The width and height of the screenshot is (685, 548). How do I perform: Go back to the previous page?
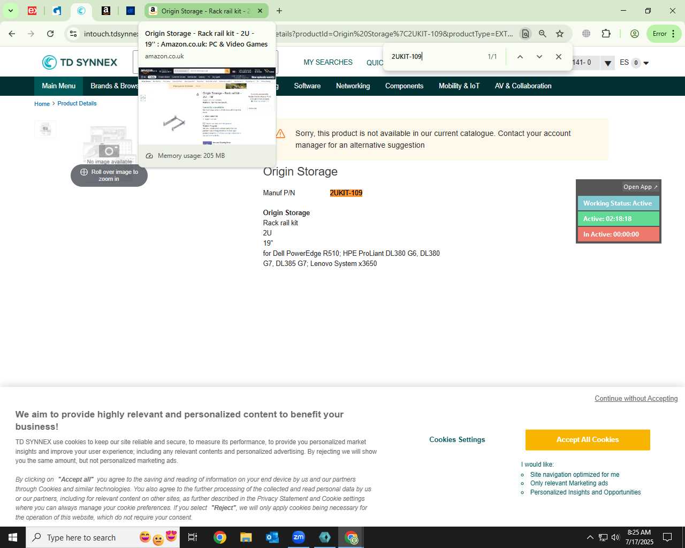tap(12, 34)
